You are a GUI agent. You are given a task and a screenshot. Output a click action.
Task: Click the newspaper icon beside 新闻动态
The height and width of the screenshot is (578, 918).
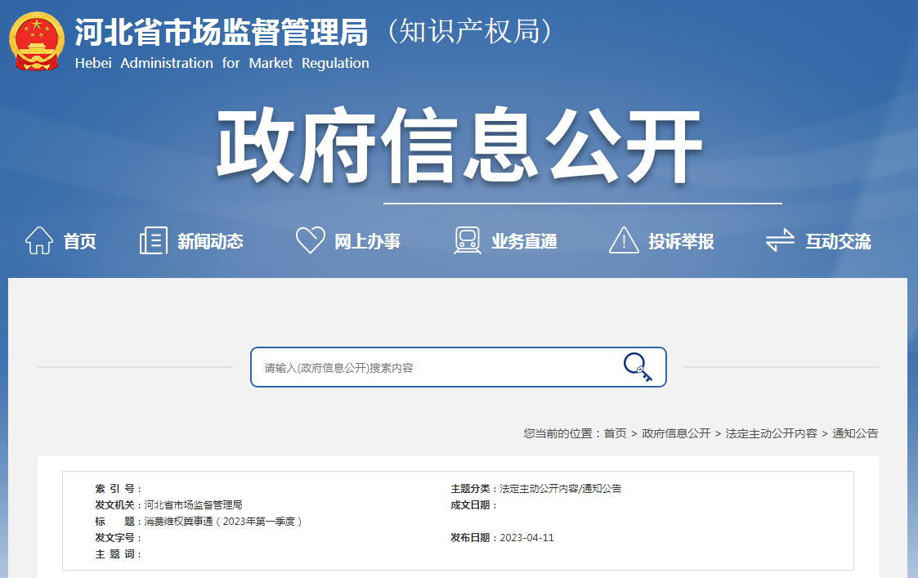coord(153,241)
